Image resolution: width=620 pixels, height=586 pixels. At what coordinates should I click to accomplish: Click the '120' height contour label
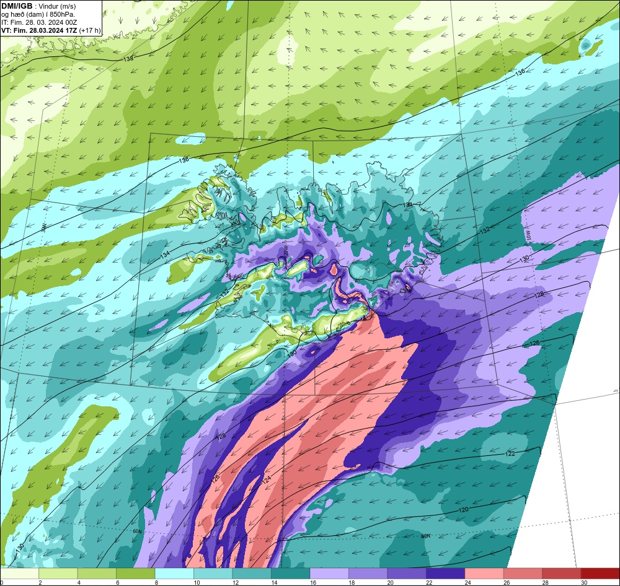pyautogui.click(x=463, y=510)
